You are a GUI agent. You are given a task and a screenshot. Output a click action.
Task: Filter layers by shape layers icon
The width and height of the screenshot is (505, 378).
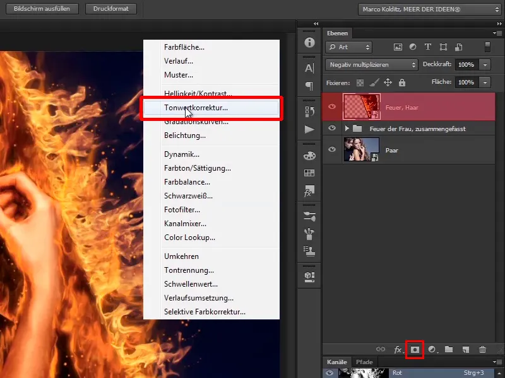[x=443, y=47]
